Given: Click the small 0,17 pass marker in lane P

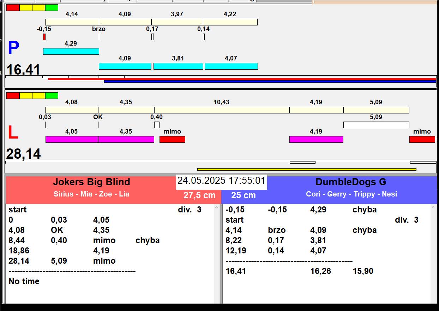Looking at the screenshot, I should pyautogui.click(x=152, y=37).
